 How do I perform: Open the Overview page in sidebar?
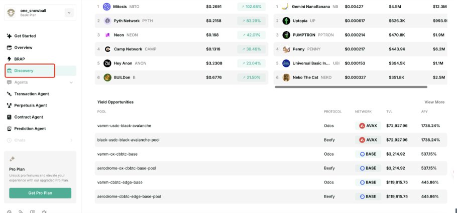coord(23,47)
